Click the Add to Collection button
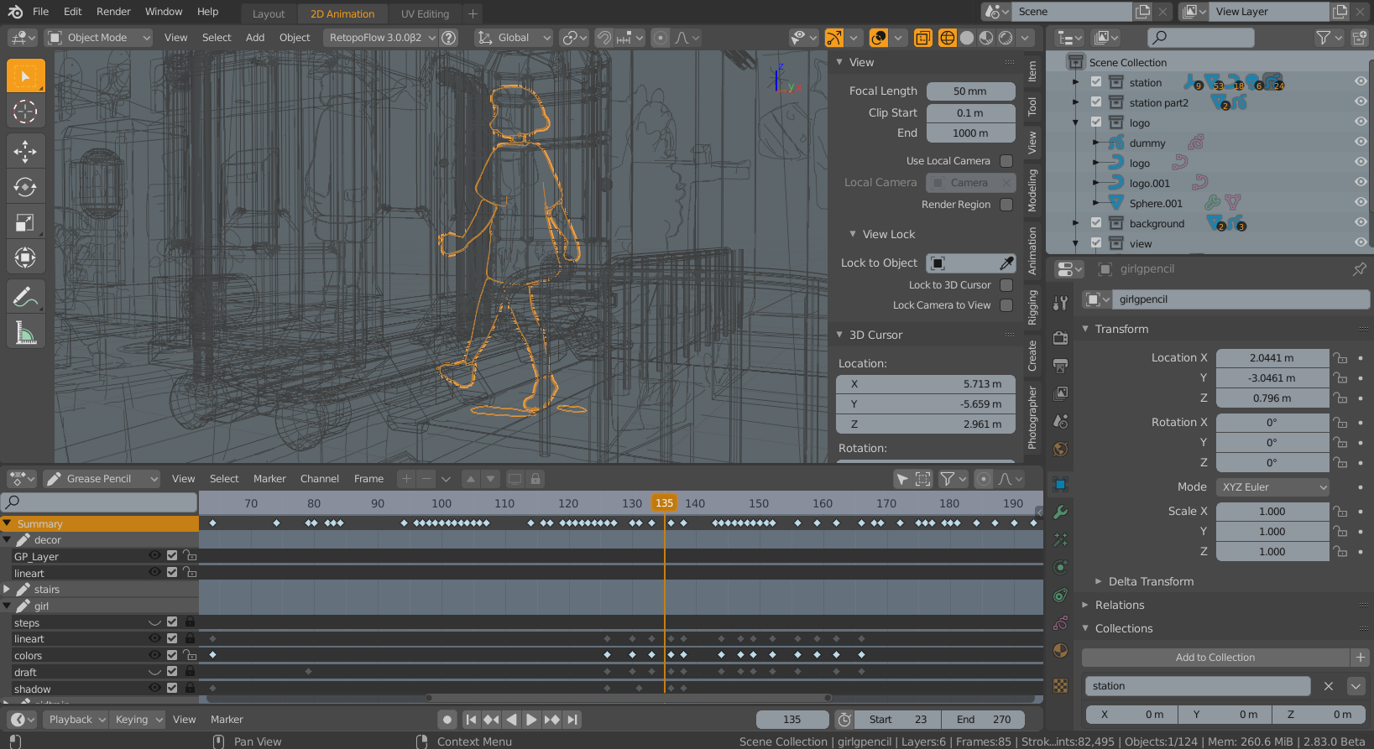The image size is (1374, 749). point(1215,658)
